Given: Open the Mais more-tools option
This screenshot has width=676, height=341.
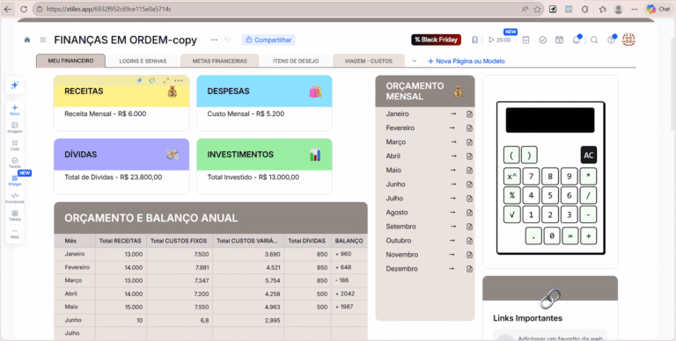Looking at the screenshot, I should 15,234.
